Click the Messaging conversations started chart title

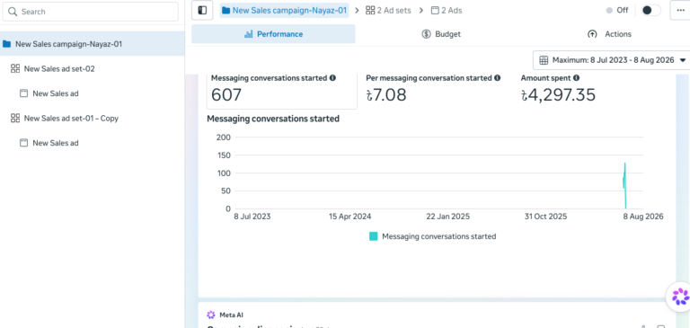[x=273, y=119]
